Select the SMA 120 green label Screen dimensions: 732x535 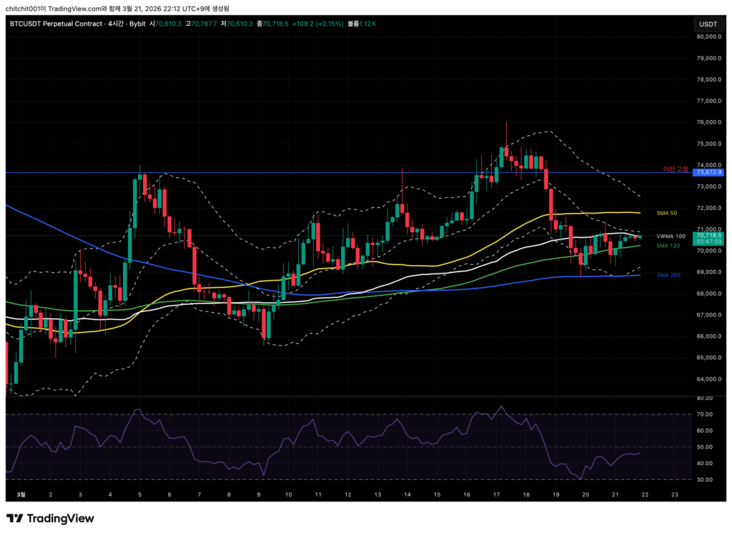[667, 246]
